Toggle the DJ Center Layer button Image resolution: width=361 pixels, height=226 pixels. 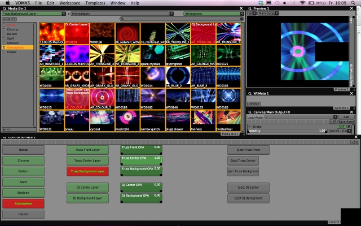[x=87, y=188]
